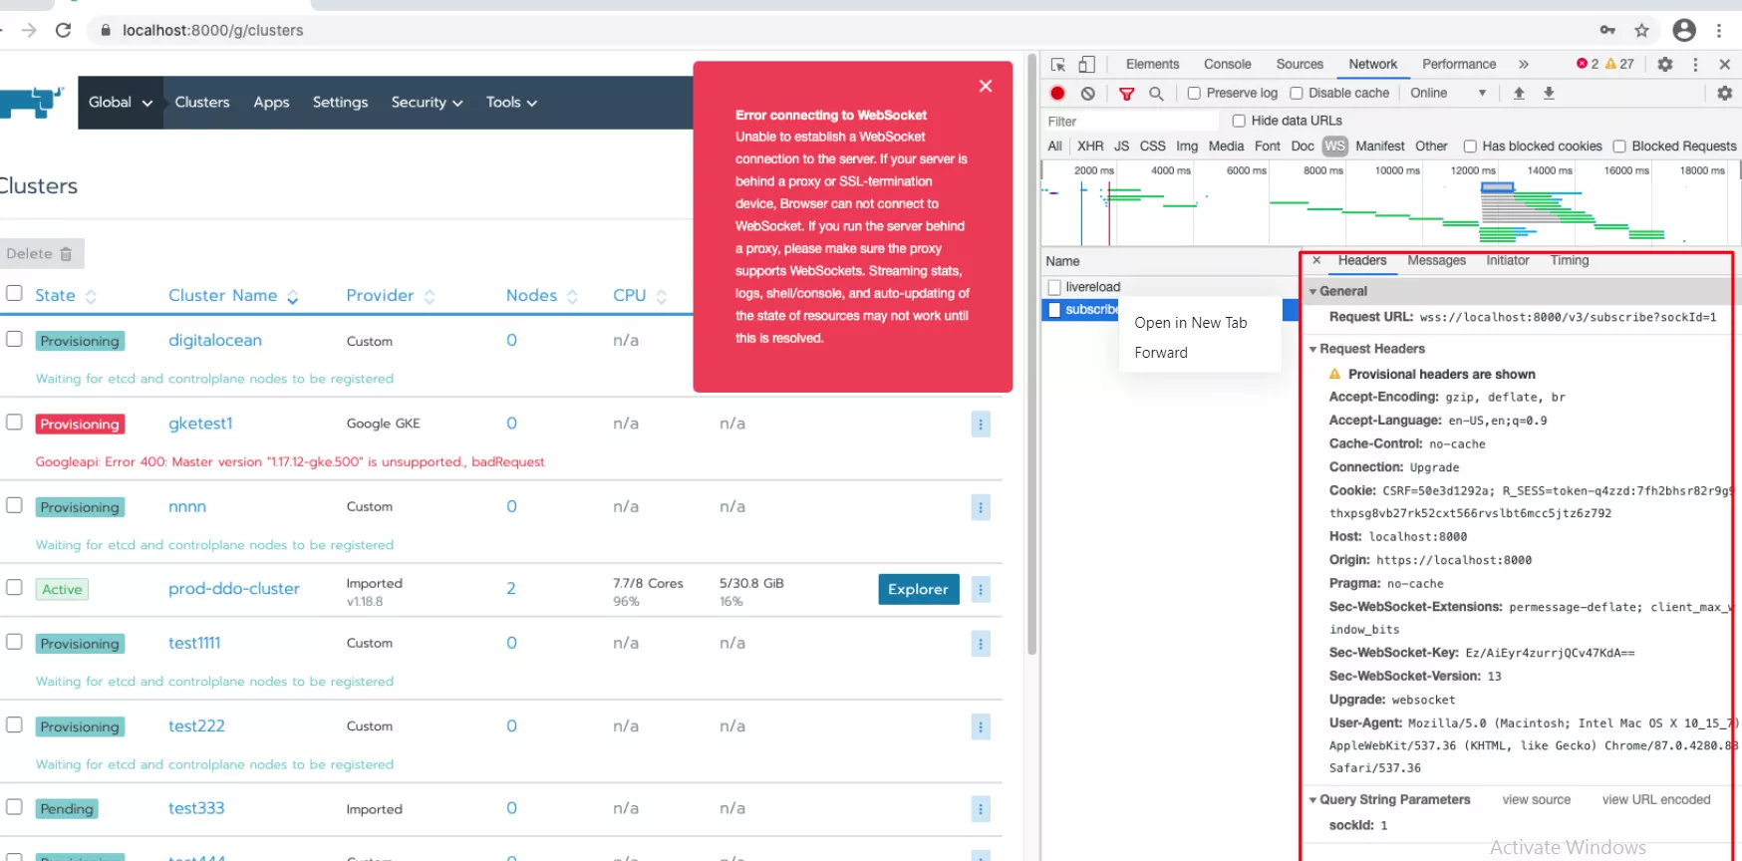Open the Online throttling dropdown
Image resolution: width=1742 pixels, height=861 pixels.
tap(1449, 93)
